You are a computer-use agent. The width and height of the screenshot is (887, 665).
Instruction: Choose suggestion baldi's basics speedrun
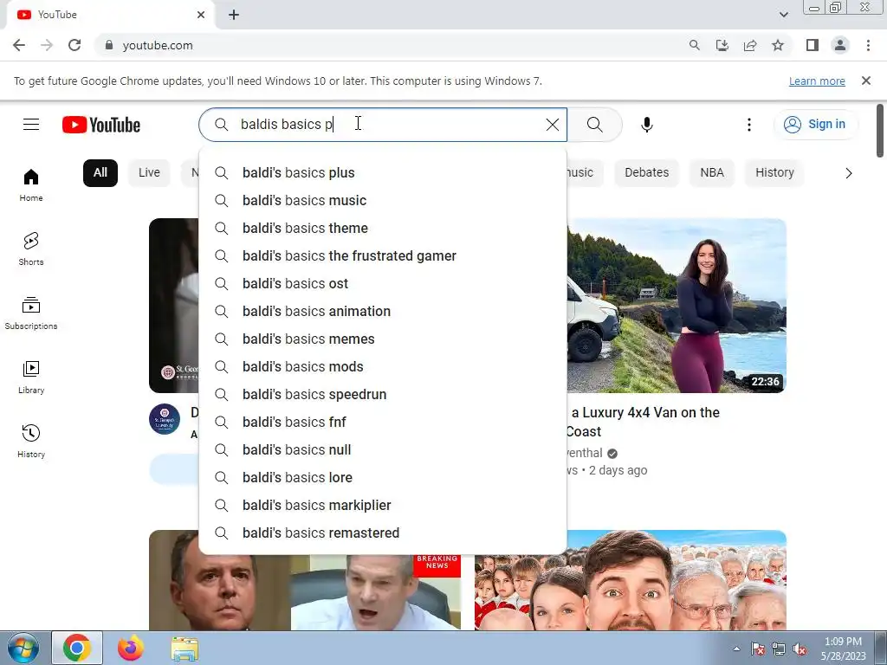pos(382,394)
